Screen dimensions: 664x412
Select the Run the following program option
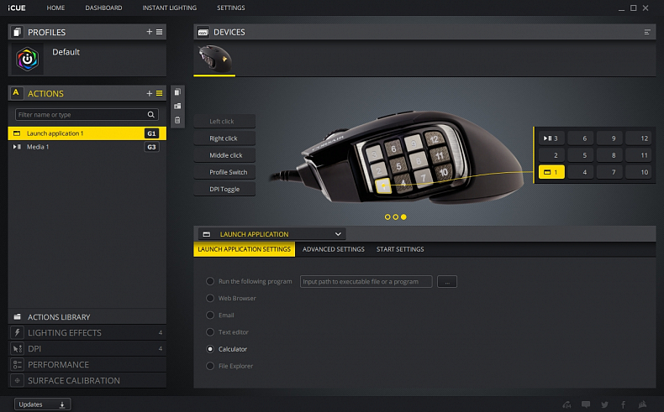click(210, 281)
